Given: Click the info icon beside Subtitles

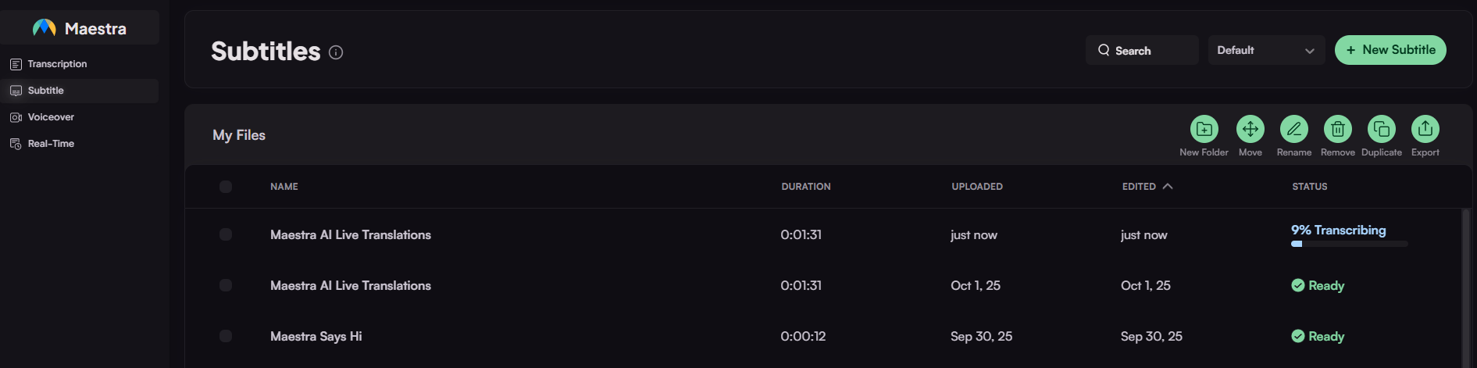Looking at the screenshot, I should (336, 52).
